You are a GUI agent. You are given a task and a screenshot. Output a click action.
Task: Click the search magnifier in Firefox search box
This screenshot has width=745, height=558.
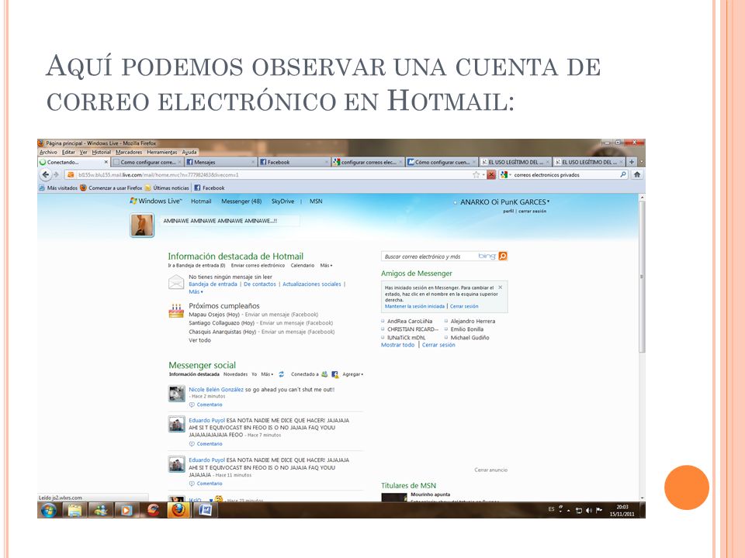(623, 174)
